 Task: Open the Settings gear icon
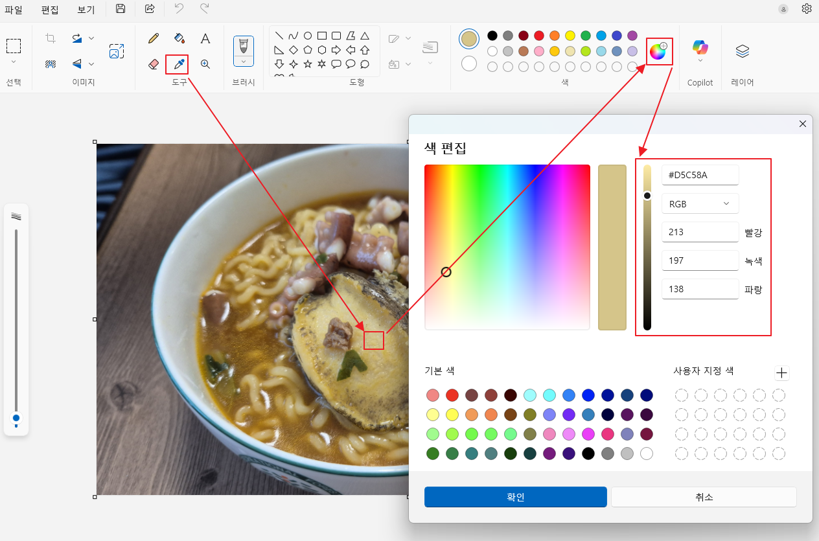tap(807, 8)
